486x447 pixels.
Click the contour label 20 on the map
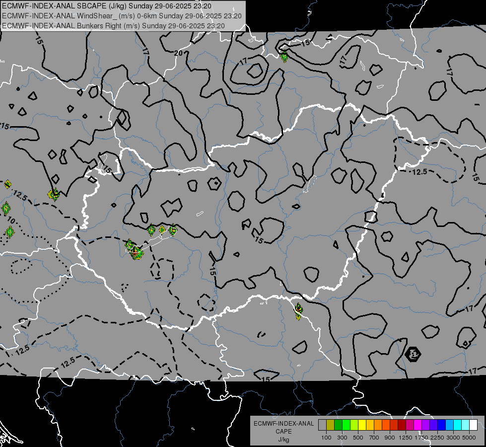coord(178,53)
